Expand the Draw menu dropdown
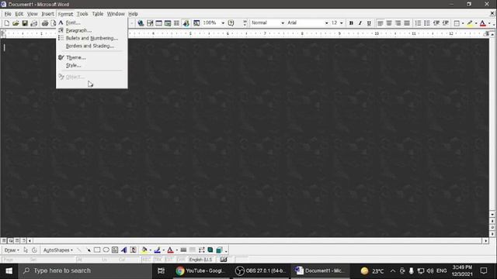Screen dimensions: 497x279 click(12, 250)
